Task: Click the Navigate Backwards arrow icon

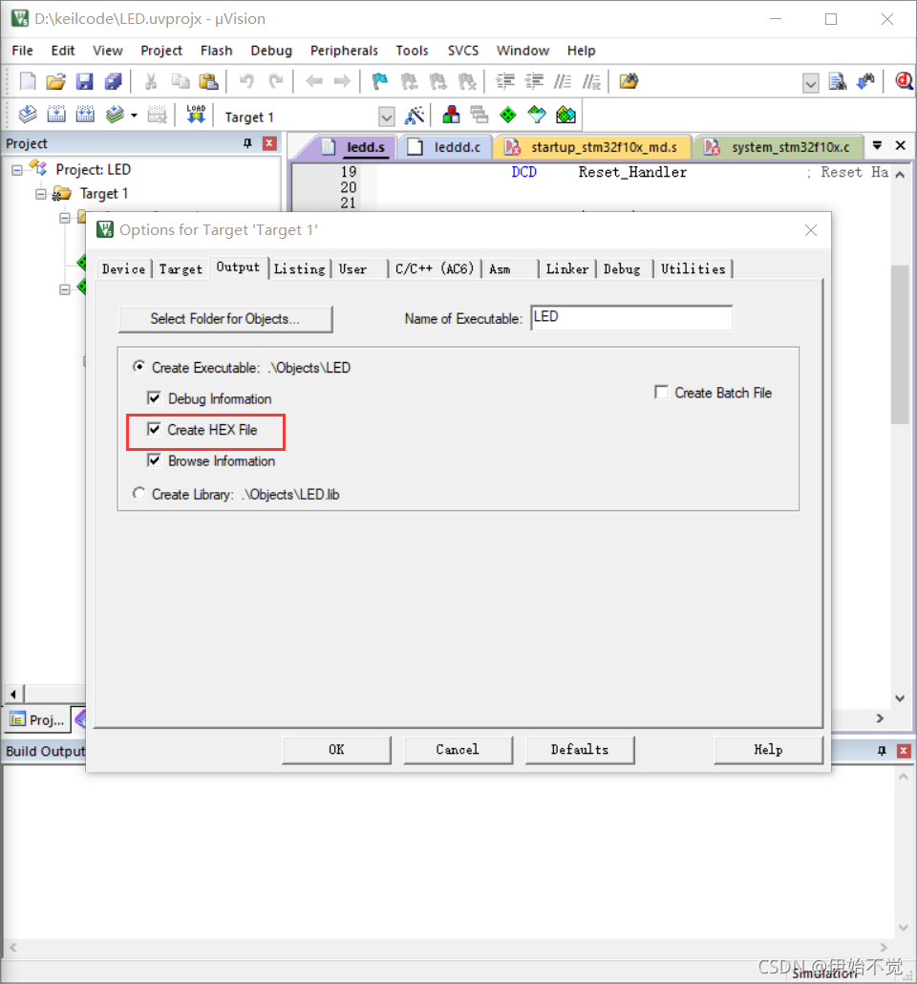Action: 314,81
